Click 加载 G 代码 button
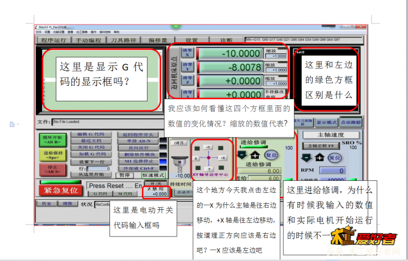 pyautogui.click(x=92, y=154)
